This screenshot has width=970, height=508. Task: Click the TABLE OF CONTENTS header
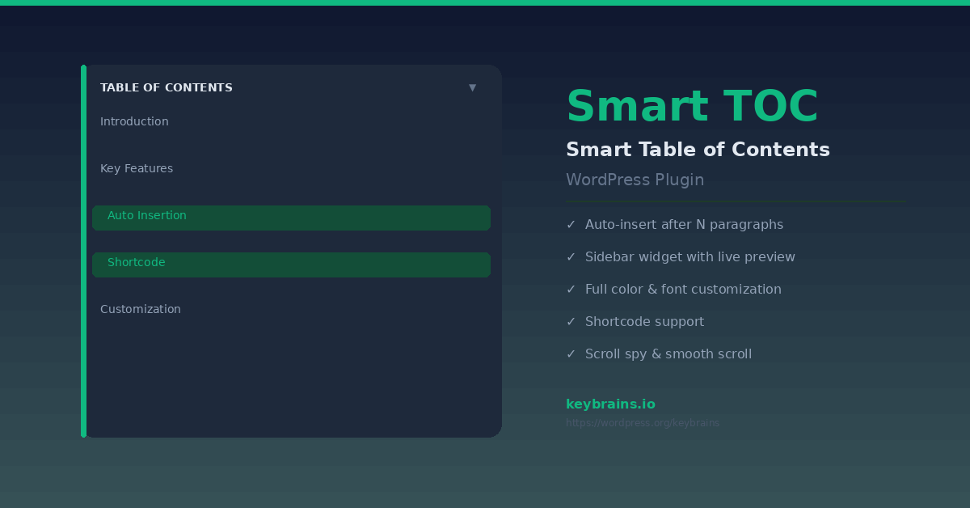pyautogui.click(x=167, y=87)
